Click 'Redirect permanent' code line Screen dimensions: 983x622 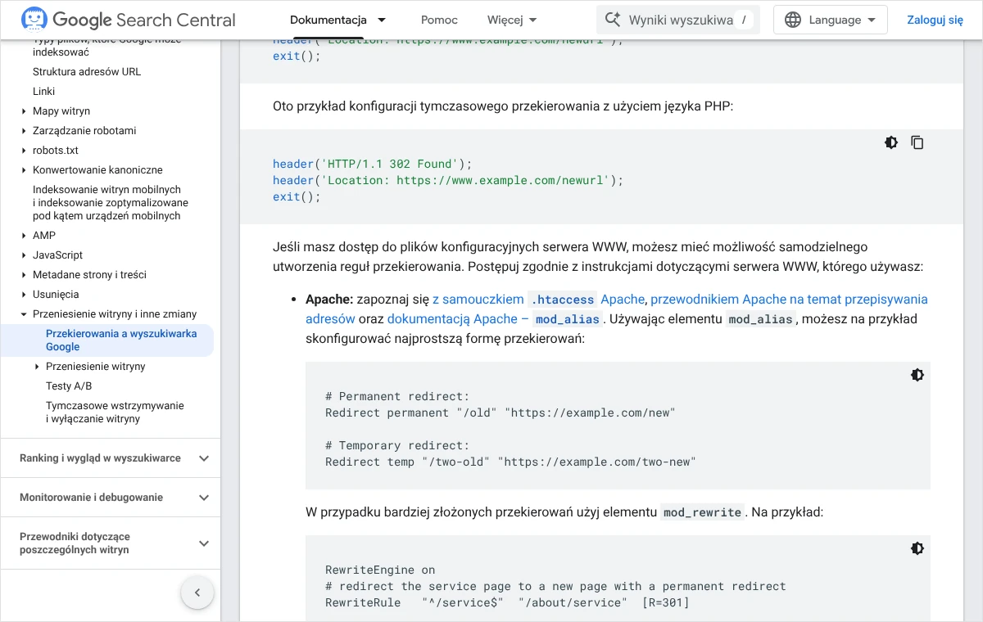tap(500, 412)
